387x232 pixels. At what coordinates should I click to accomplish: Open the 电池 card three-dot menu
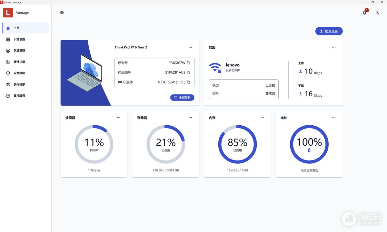334,118
